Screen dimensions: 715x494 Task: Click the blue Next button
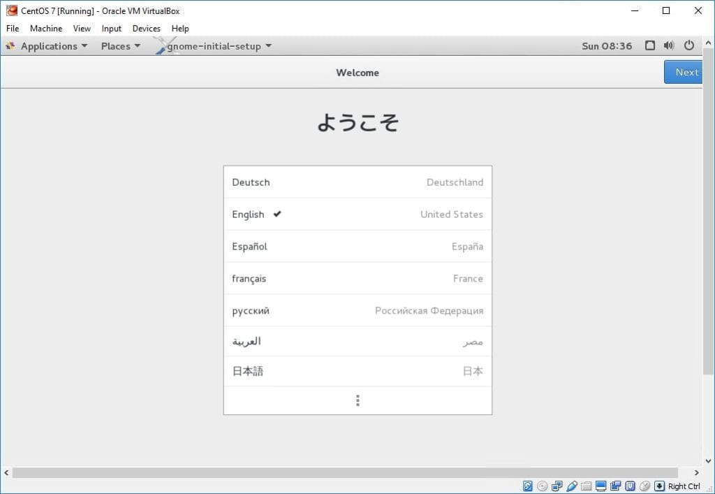(686, 72)
